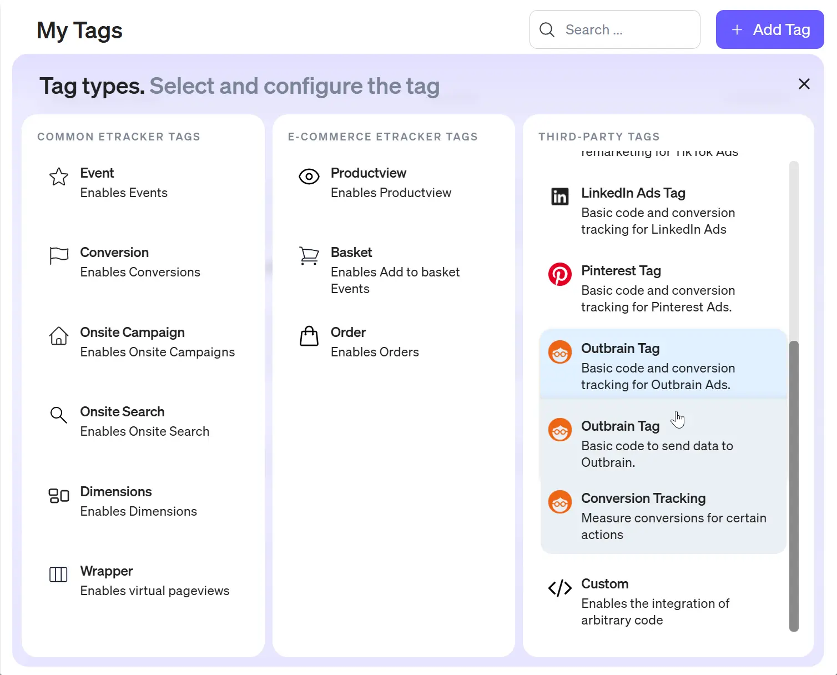The height and width of the screenshot is (675, 837).
Task: Click the Onsite Search magnifier icon
Action: click(58, 415)
